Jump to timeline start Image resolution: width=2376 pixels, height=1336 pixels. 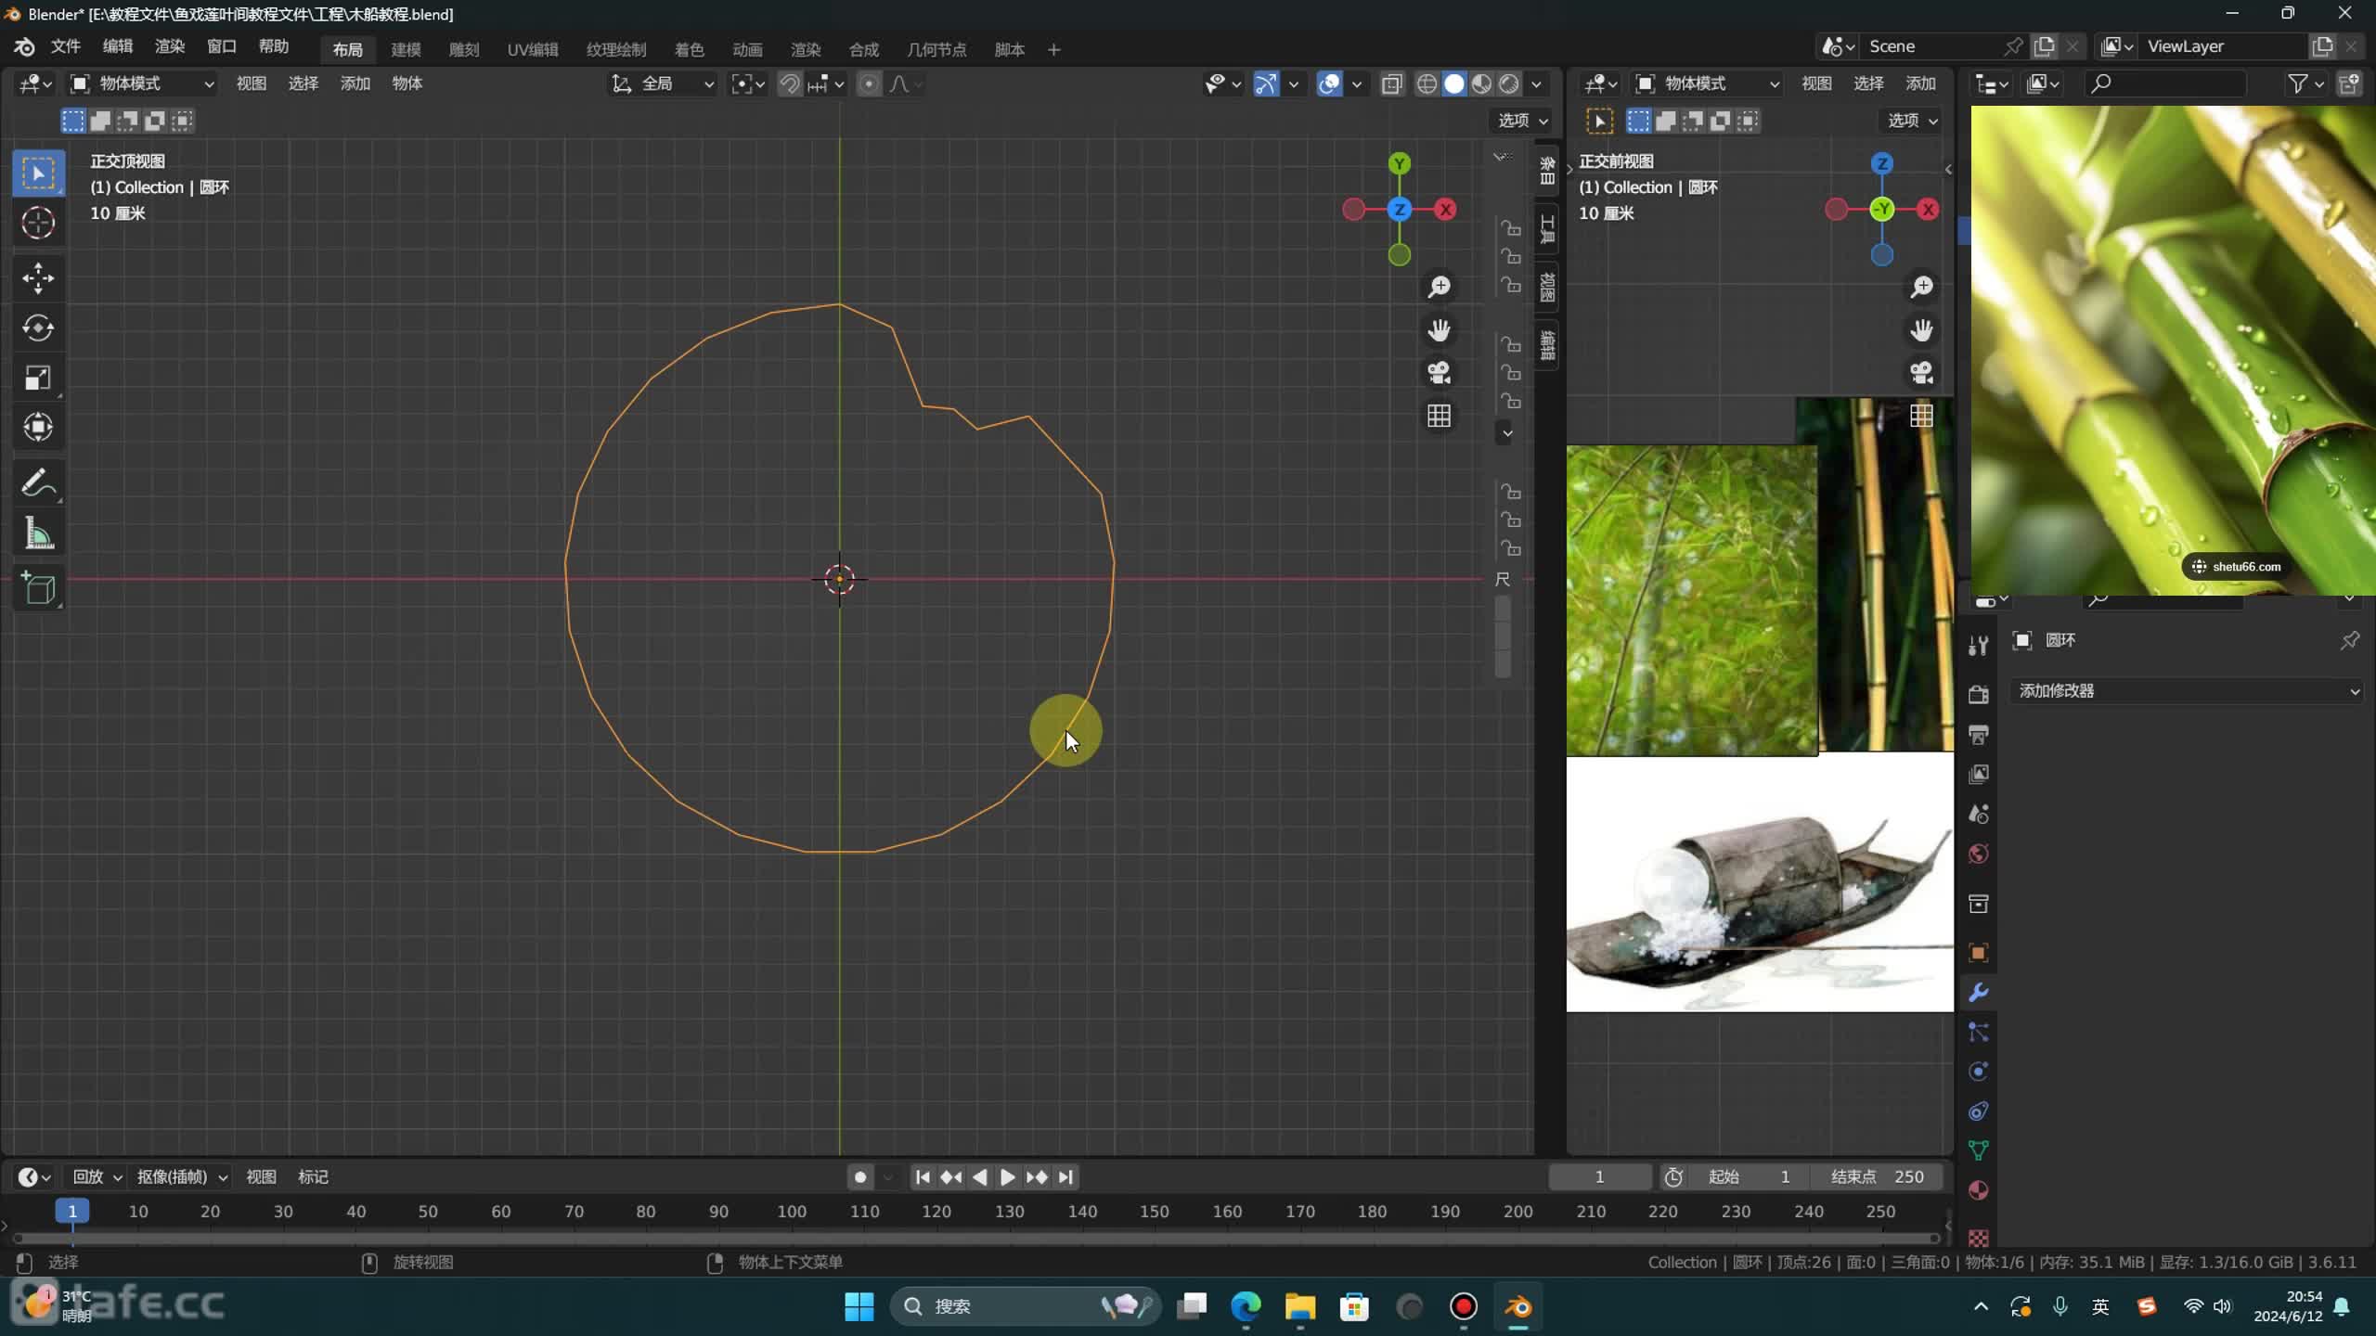(x=922, y=1176)
